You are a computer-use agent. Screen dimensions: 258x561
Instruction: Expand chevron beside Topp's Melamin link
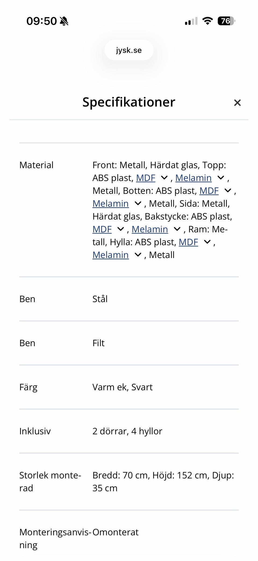pyautogui.click(x=221, y=178)
